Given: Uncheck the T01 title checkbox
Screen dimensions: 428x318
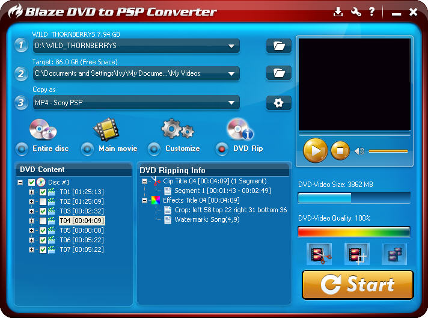Looking at the screenshot, I should tap(43, 192).
